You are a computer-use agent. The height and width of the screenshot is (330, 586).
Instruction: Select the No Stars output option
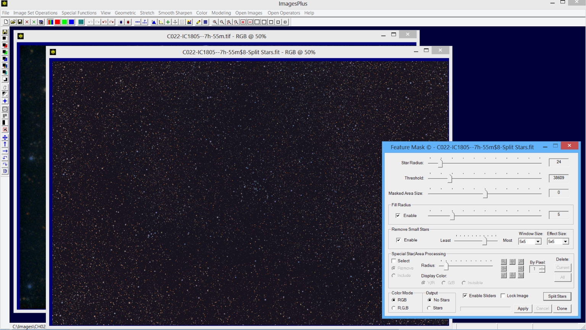point(430,300)
